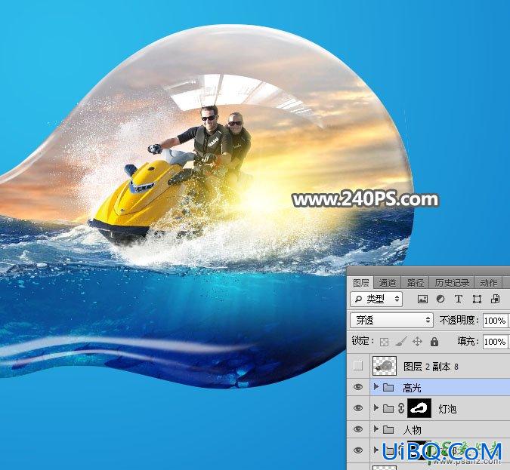Click mask link icon on 灯泡 group

click(x=401, y=408)
